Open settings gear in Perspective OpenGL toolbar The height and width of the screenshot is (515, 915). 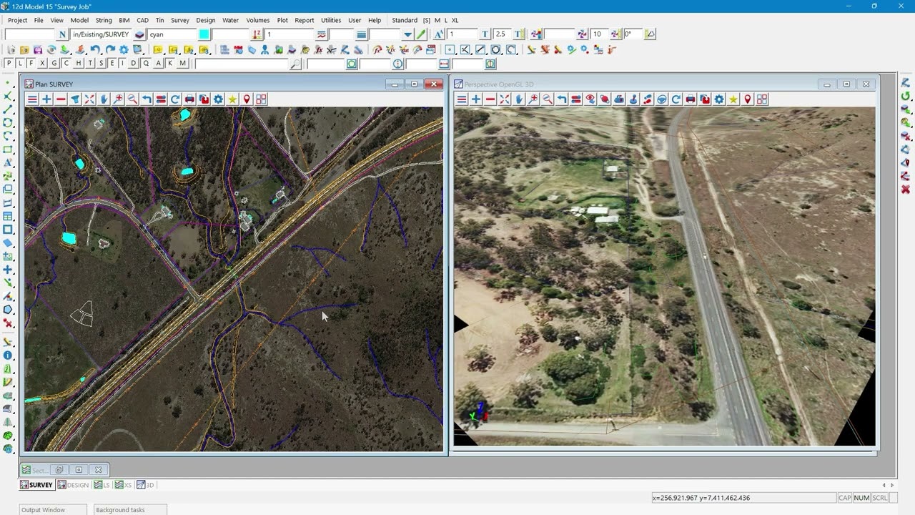coord(719,99)
